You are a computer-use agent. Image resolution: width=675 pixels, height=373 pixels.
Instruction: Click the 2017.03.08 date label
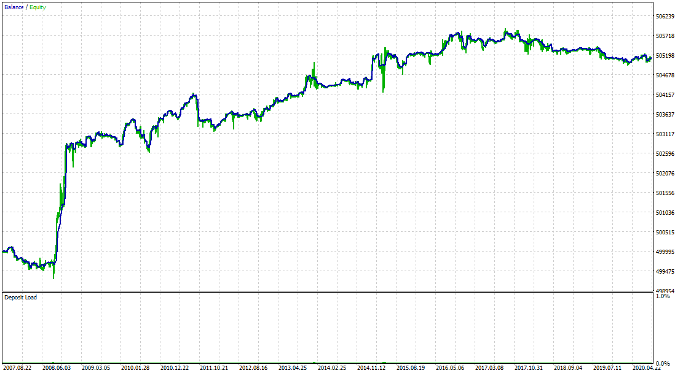489,368
